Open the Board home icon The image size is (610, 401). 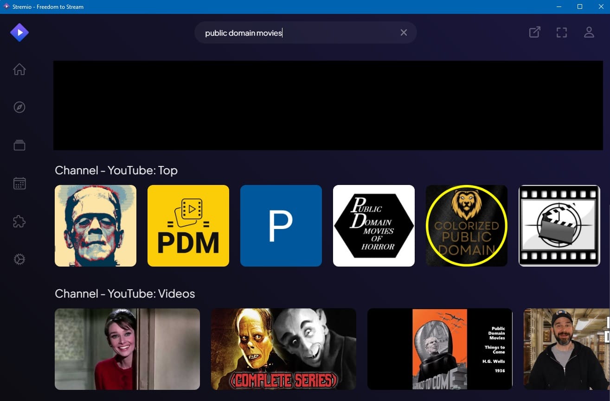point(19,69)
